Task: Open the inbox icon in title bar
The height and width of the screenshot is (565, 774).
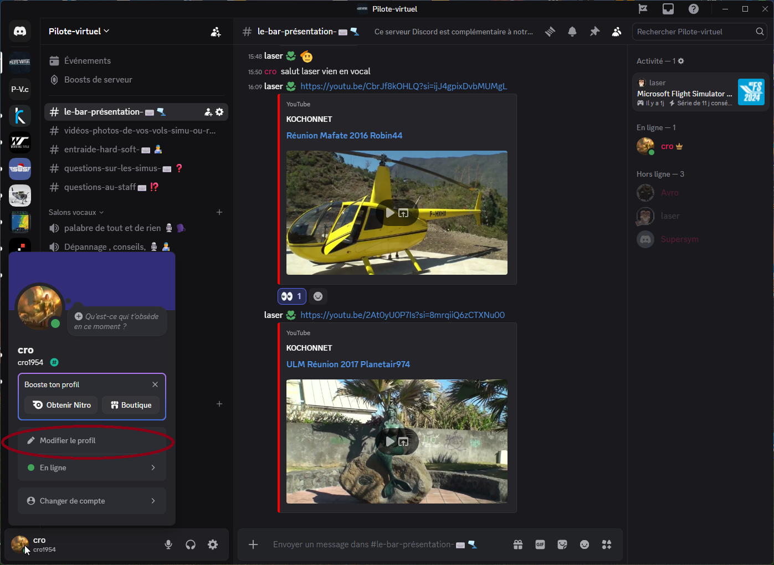Action: (x=668, y=9)
